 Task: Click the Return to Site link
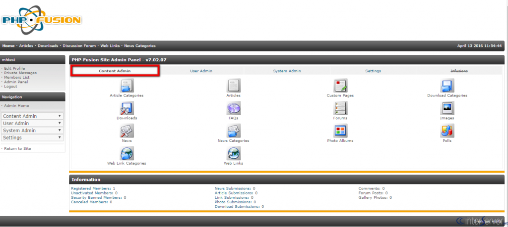tap(17, 148)
